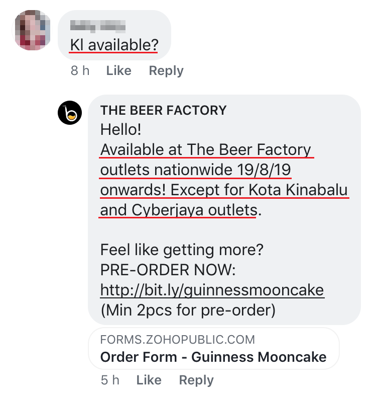Click the 'PRE-ORDER NOW:' text

[x=168, y=270]
